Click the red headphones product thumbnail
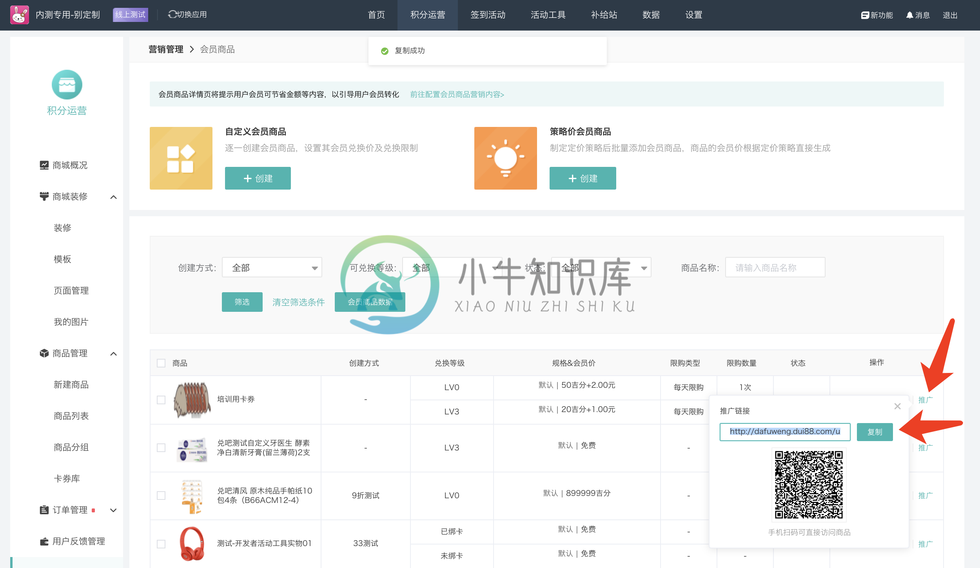The height and width of the screenshot is (568, 980). 192,544
